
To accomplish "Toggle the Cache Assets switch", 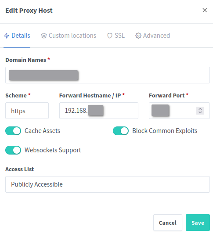I will 13,131.
